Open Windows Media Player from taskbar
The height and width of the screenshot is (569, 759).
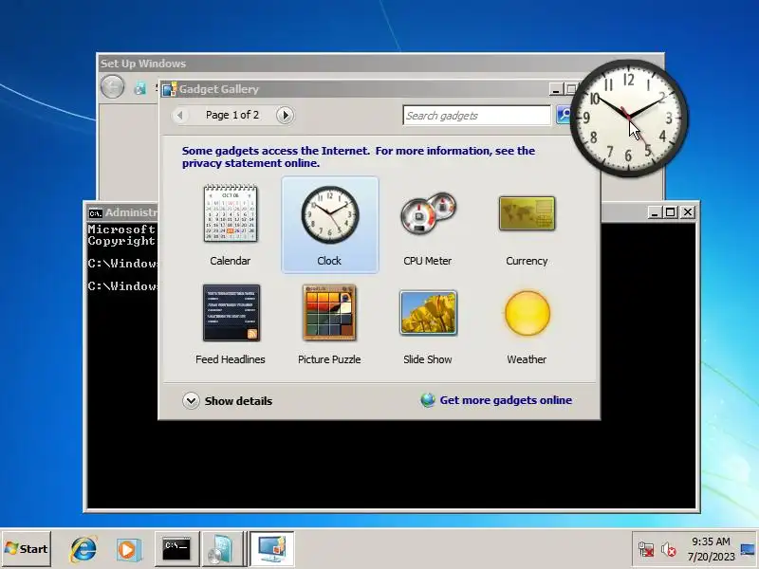(129, 550)
